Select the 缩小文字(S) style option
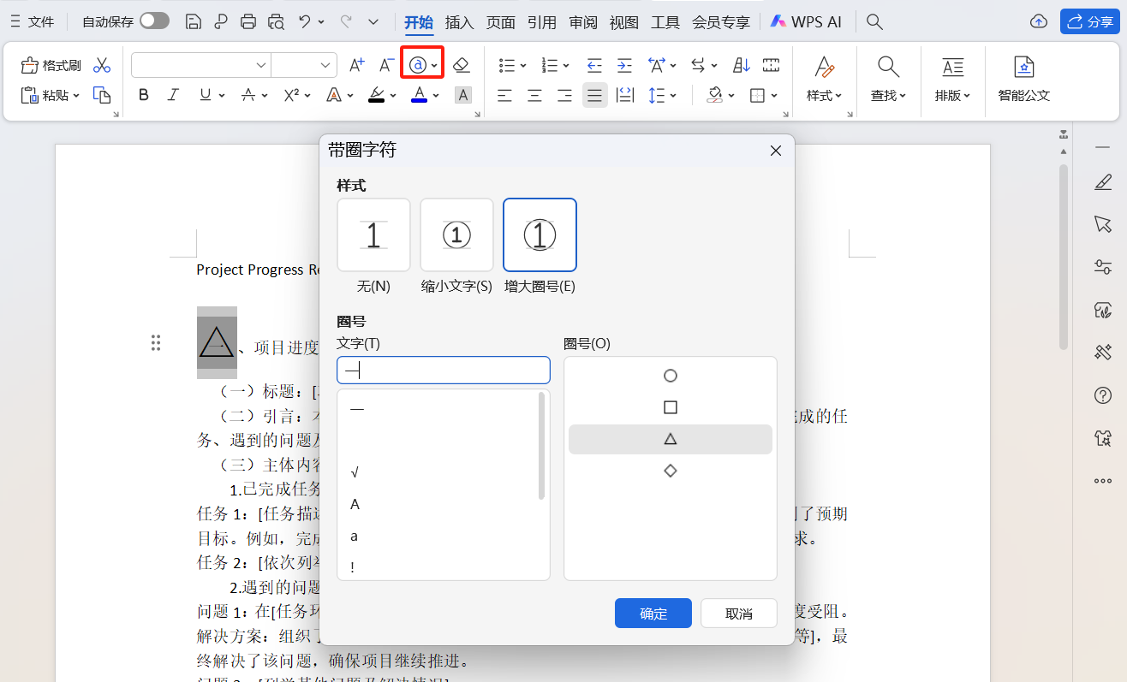This screenshot has height=682, width=1127. [456, 234]
